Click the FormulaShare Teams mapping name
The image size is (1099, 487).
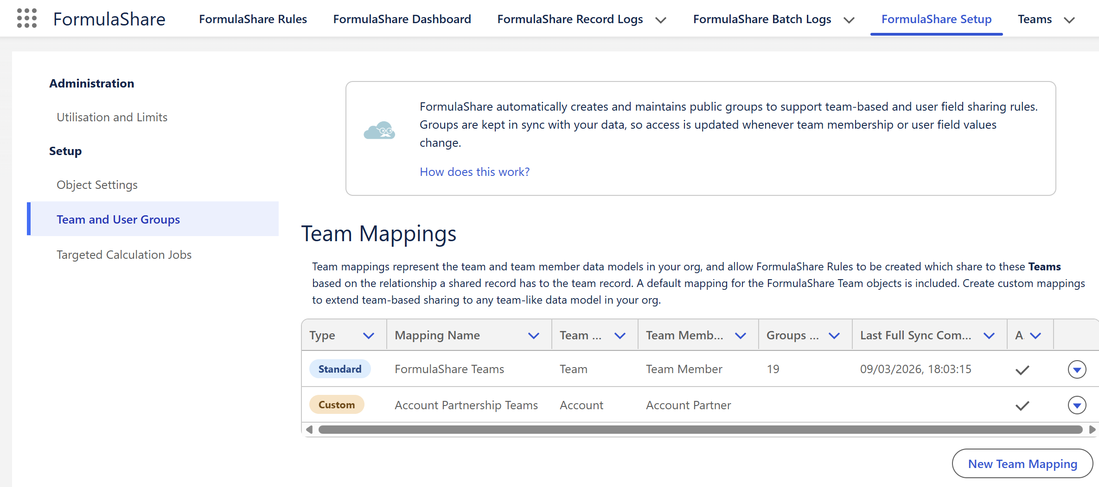449,369
